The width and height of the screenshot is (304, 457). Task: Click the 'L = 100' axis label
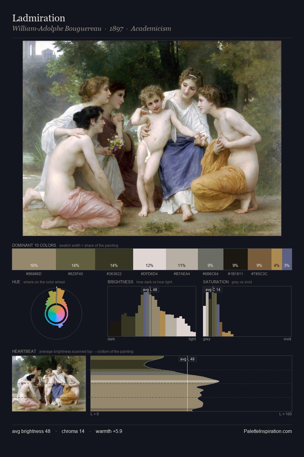click(285, 414)
